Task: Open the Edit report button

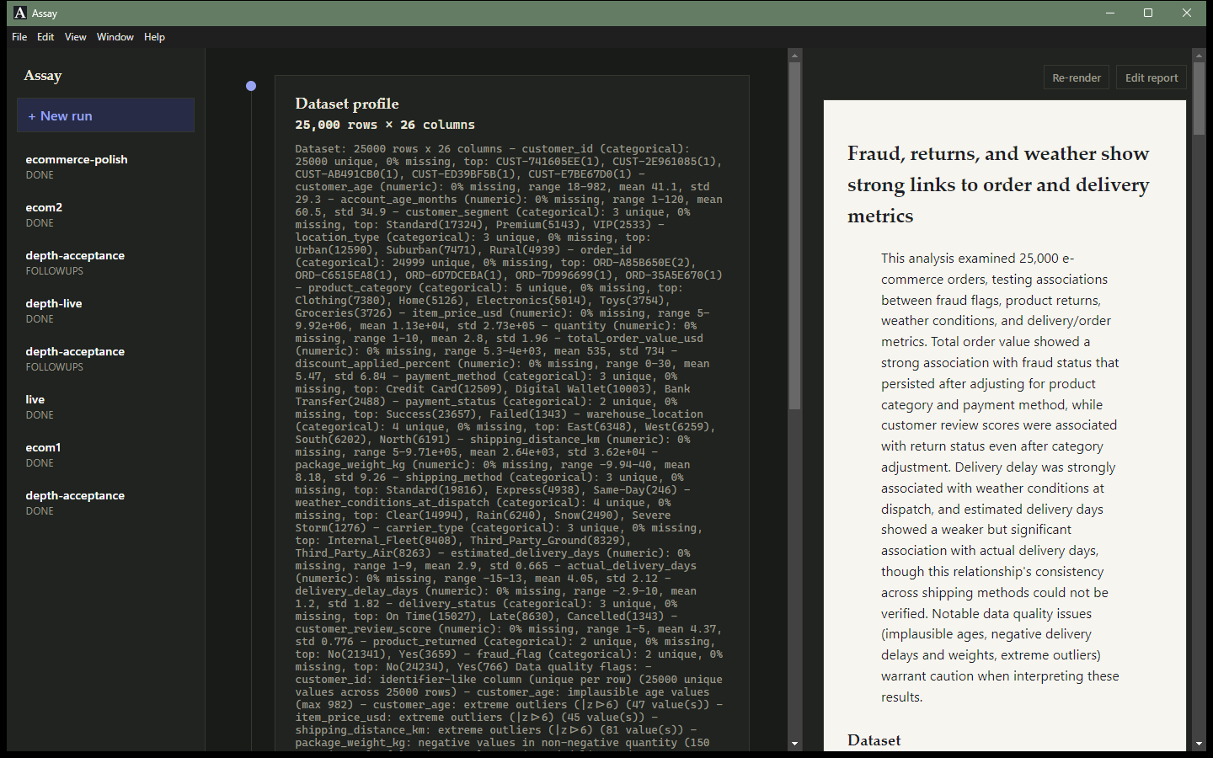Action: [x=1152, y=77]
